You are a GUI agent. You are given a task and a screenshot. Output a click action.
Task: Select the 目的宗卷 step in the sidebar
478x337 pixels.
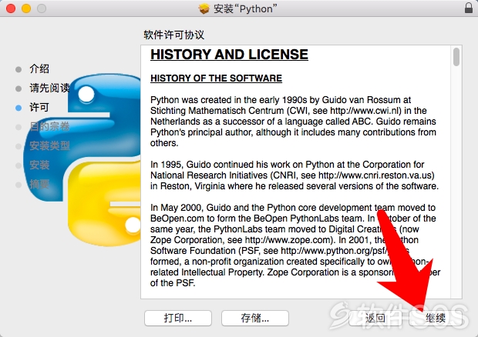pyautogui.click(x=49, y=126)
